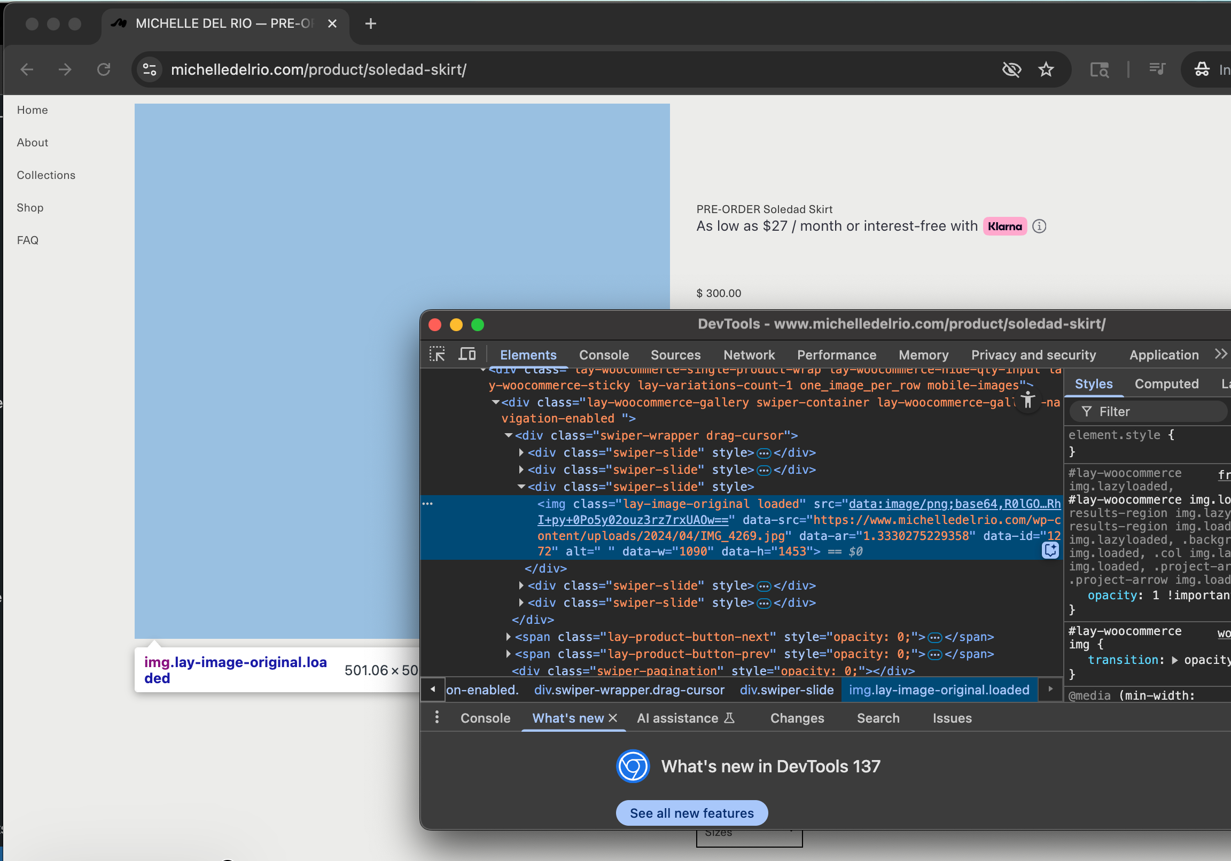1231x861 pixels.
Task: Expand the first swiper-slide div node
Action: pyautogui.click(x=521, y=452)
